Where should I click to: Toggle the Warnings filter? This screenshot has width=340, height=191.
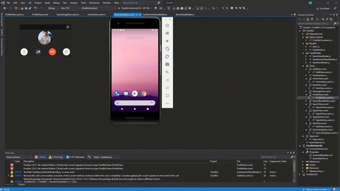click(x=56, y=157)
